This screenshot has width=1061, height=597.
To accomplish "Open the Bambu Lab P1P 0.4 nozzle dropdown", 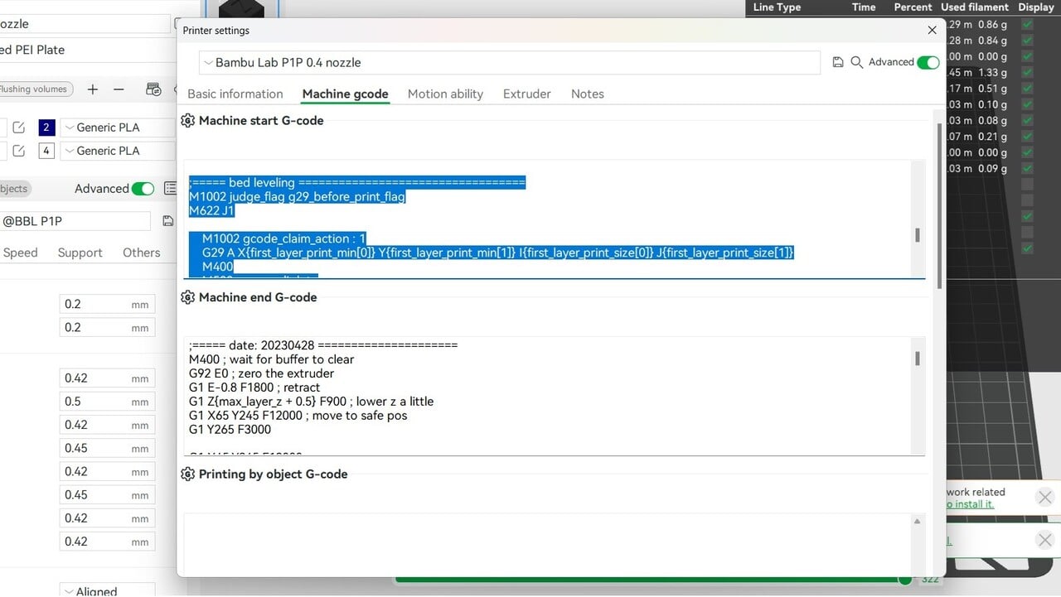I will 509,63.
